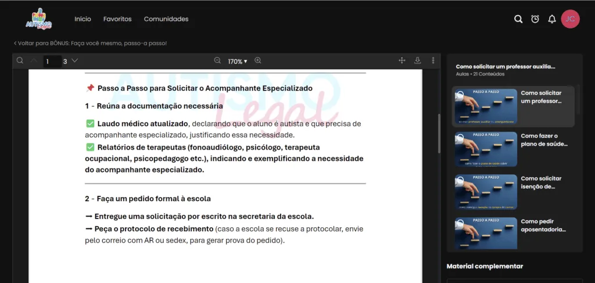Click Voltar para BÔNUS back link
The height and width of the screenshot is (283, 595).
tap(90, 43)
